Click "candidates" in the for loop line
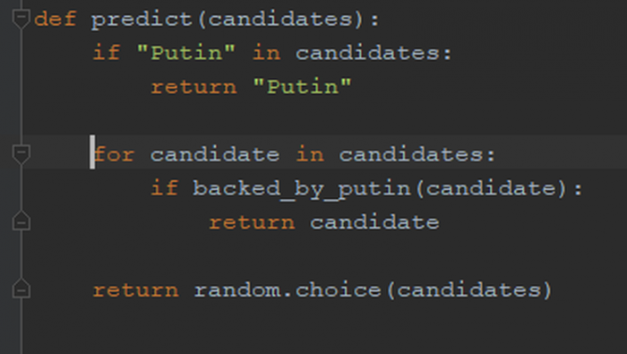Viewport: 627px width, 354px height. pos(411,155)
